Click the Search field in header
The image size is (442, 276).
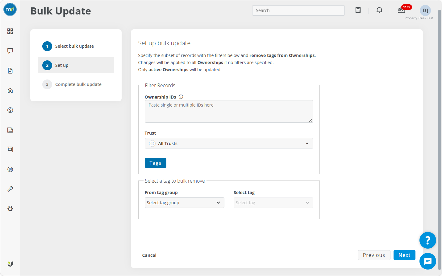pyautogui.click(x=298, y=10)
